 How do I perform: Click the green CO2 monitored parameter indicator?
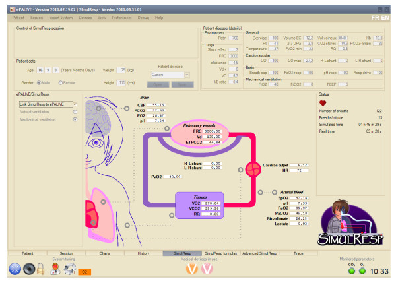click(x=352, y=271)
